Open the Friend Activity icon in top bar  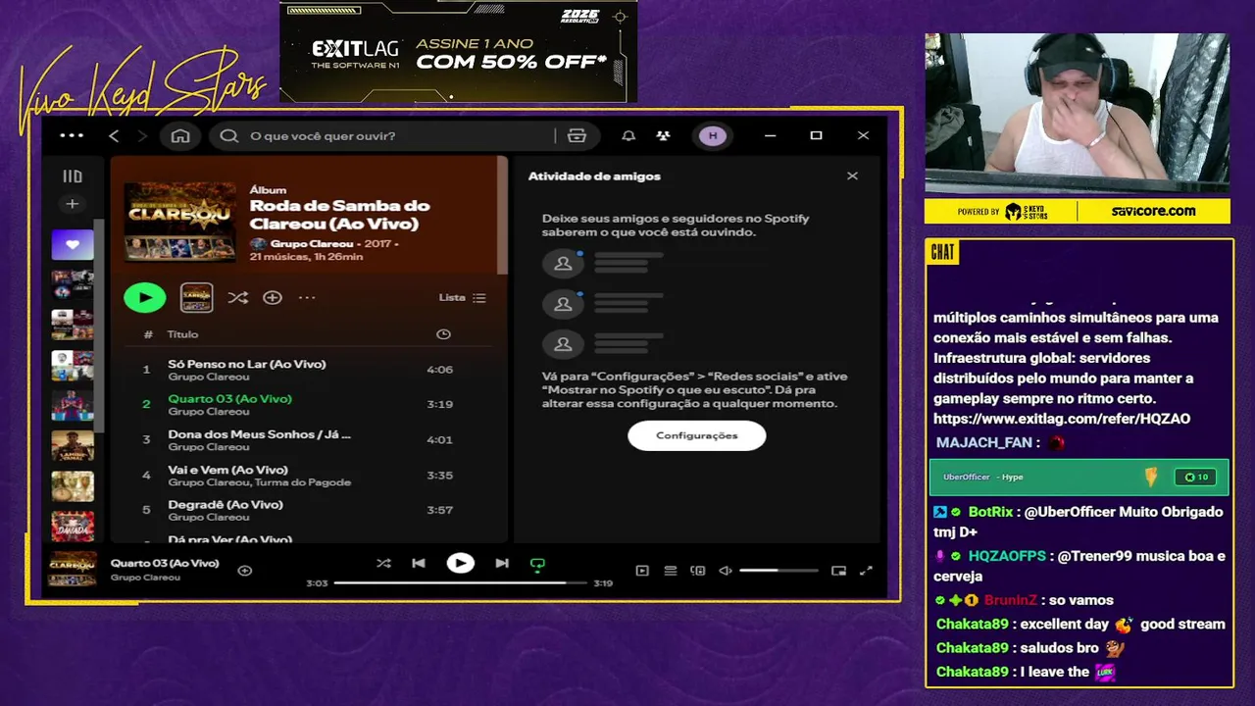click(x=664, y=135)
